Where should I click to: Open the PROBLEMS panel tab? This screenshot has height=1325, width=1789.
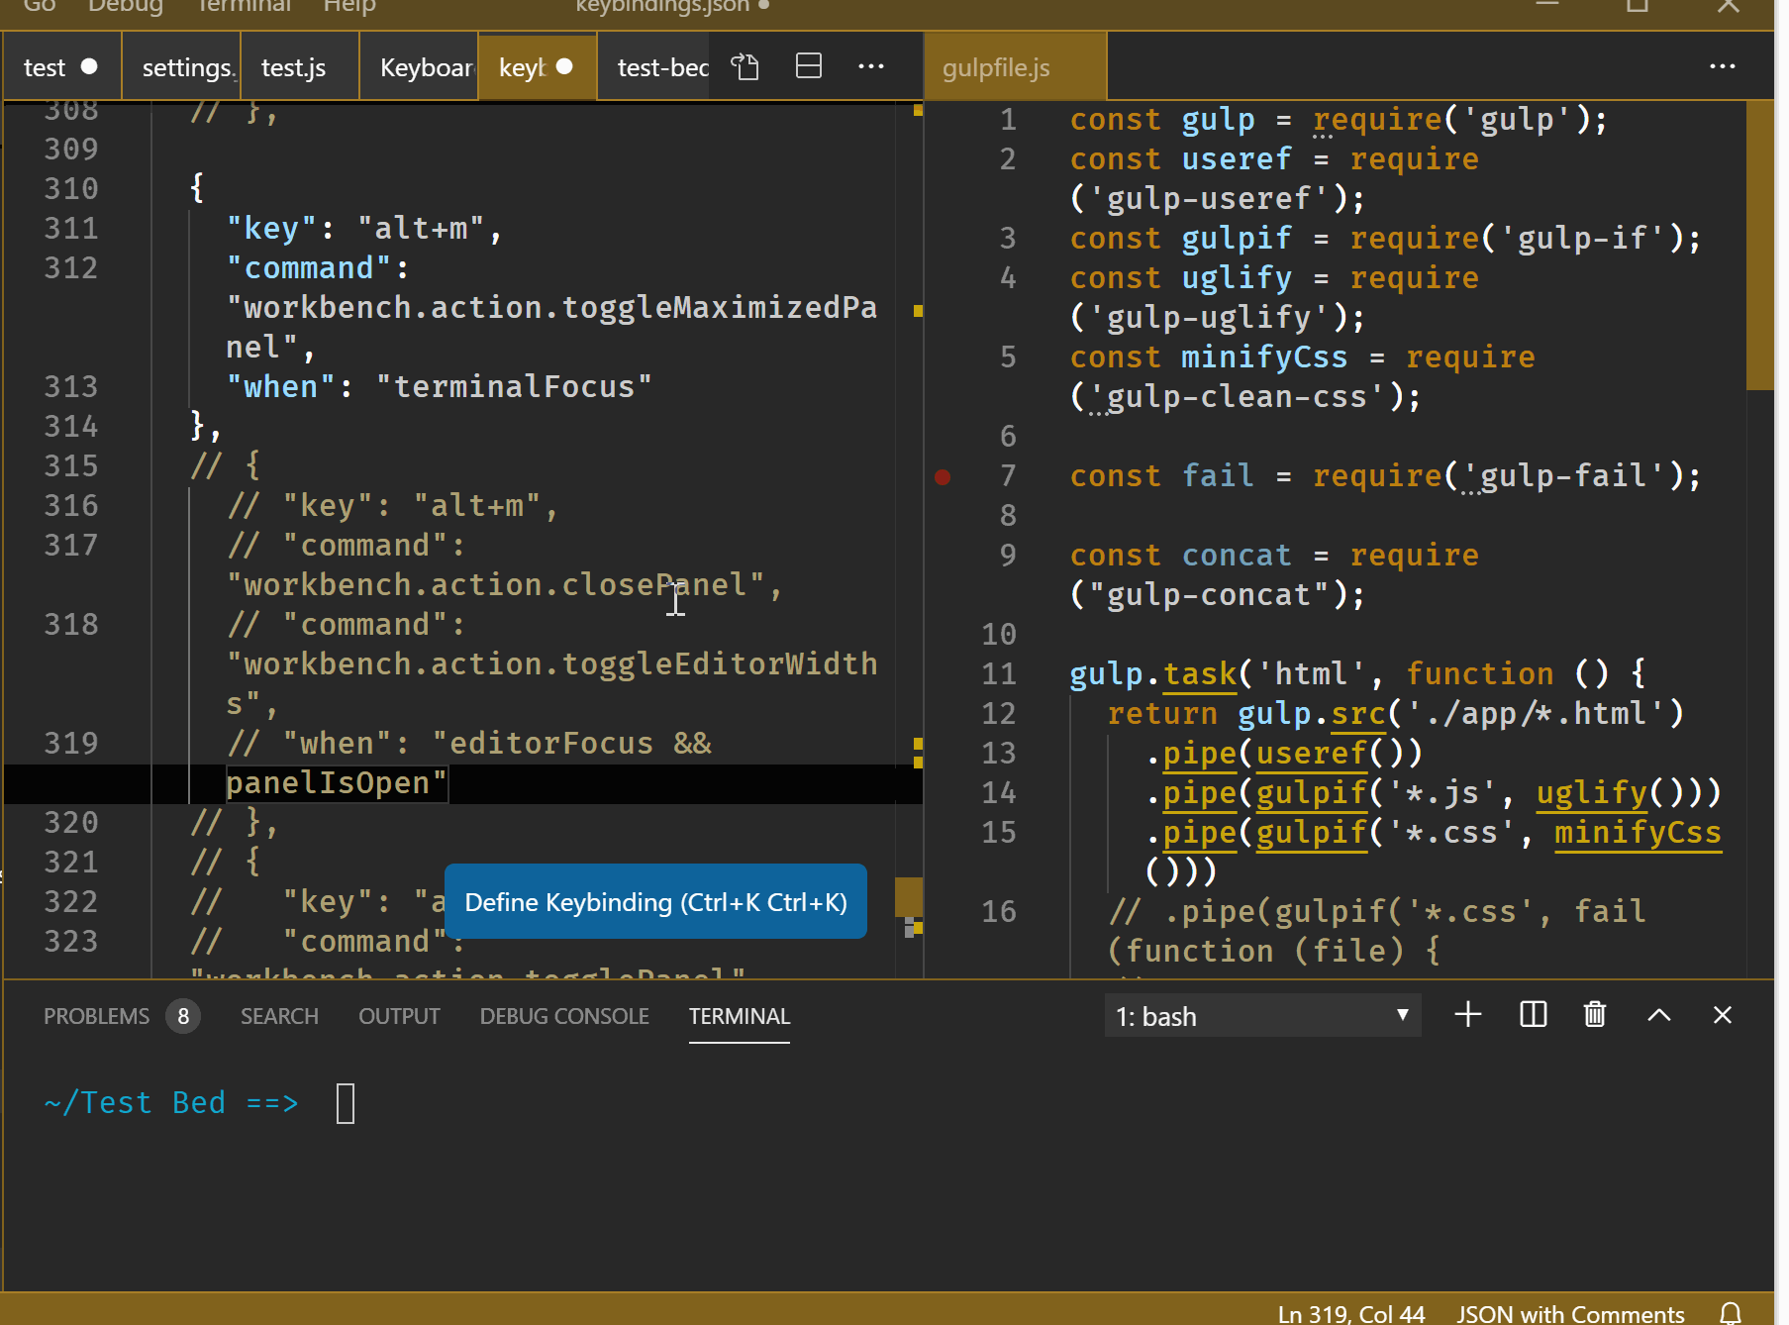[x=96, y=1016]
